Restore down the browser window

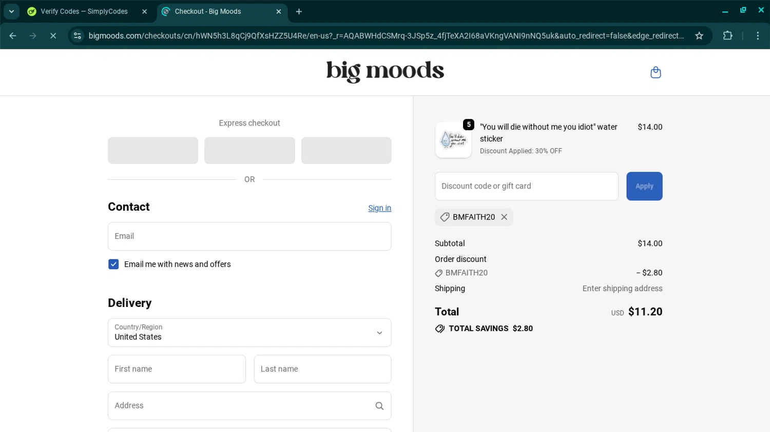(x=743, y=10)
